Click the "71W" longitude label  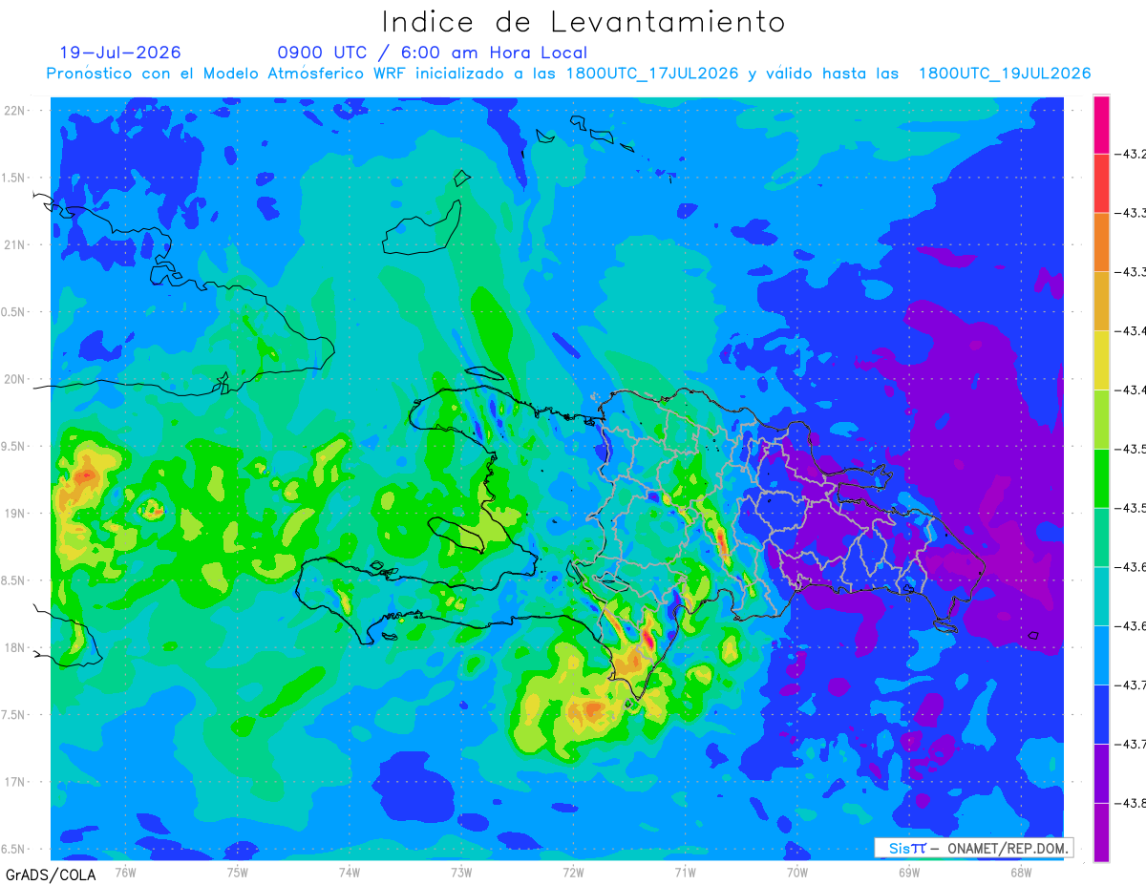click(685, 873)
